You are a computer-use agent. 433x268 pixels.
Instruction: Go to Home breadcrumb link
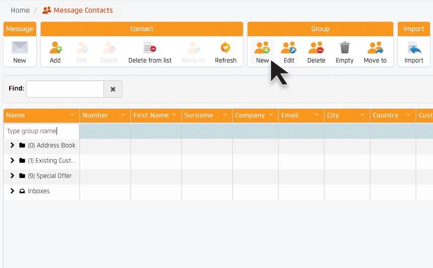click(x=20, y=10)
